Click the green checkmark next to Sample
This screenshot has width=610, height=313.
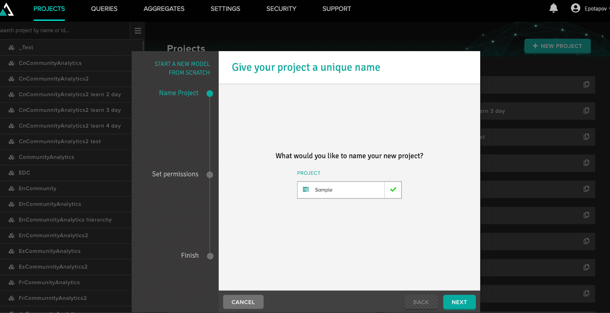pos(393,190)
